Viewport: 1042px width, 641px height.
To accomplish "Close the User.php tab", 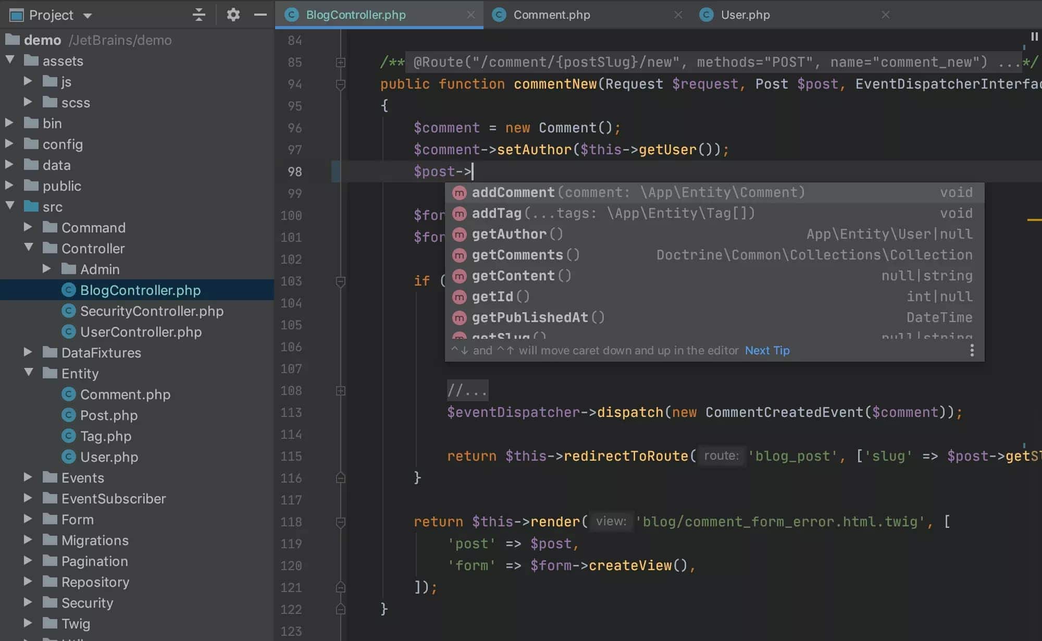I will point(886,15).
